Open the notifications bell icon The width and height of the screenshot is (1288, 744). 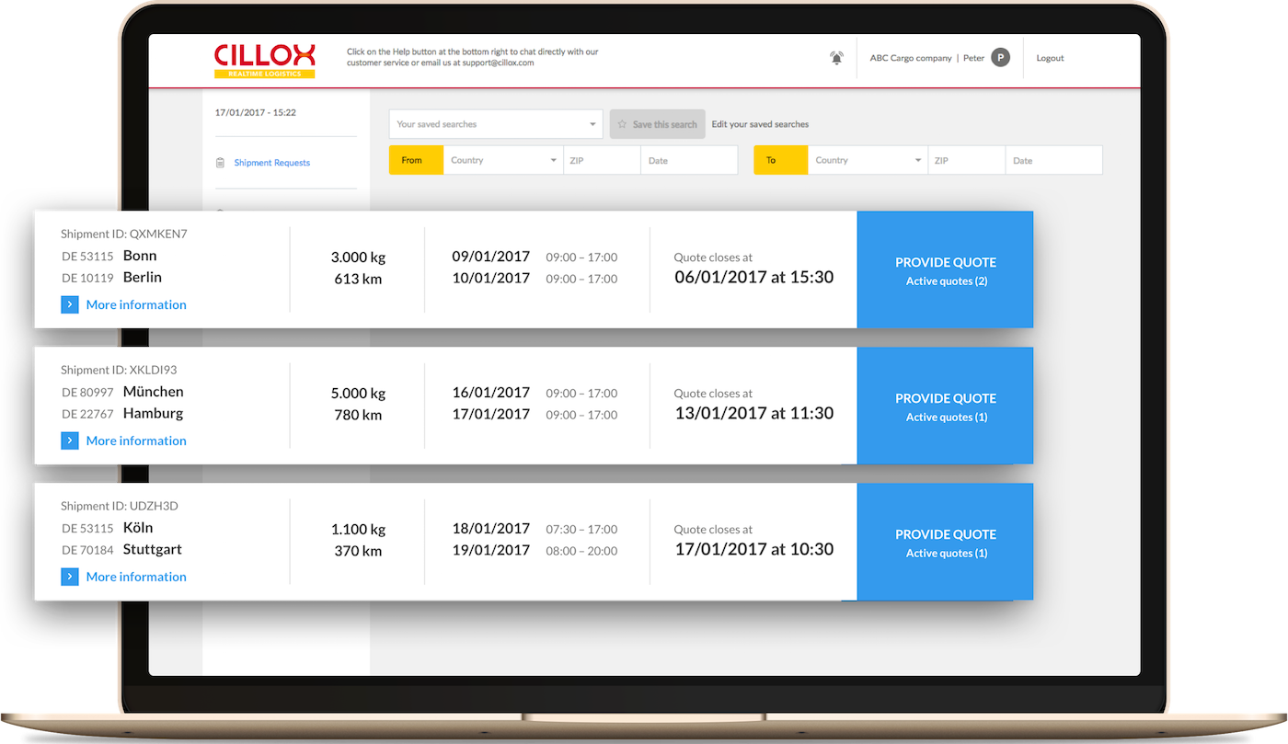point(836,57)
